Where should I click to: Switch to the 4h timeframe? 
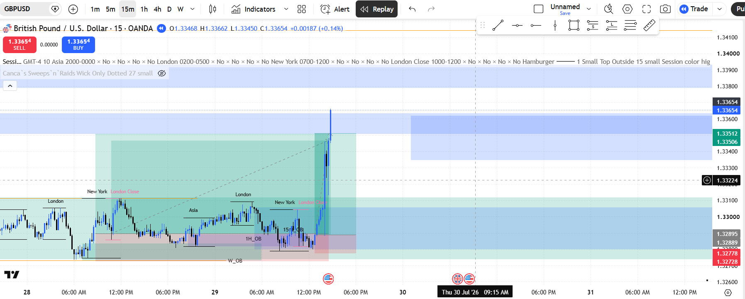157,9
